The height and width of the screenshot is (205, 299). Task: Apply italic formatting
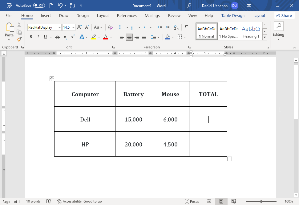click(38, 37)
